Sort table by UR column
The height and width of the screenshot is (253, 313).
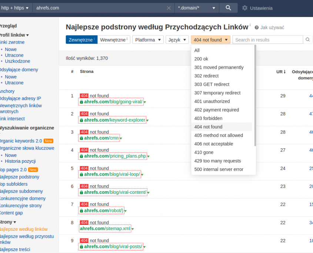tap(281, 72)
